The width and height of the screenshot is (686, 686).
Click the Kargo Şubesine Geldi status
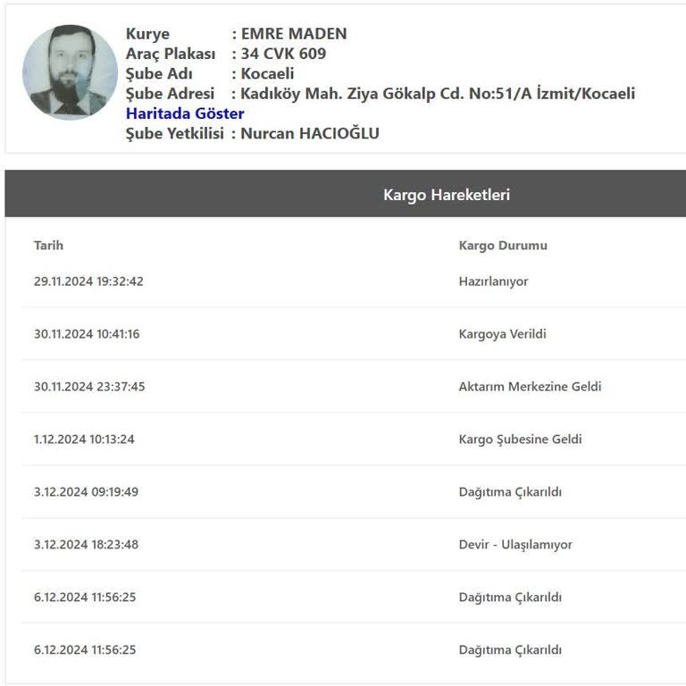[x=520, y=439]
